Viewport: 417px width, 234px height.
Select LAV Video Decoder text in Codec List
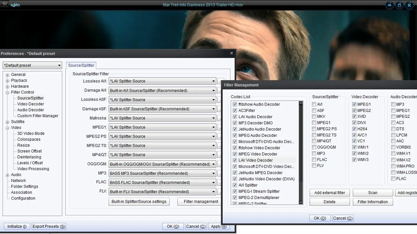pyautogui.click(x=256, y=160)
